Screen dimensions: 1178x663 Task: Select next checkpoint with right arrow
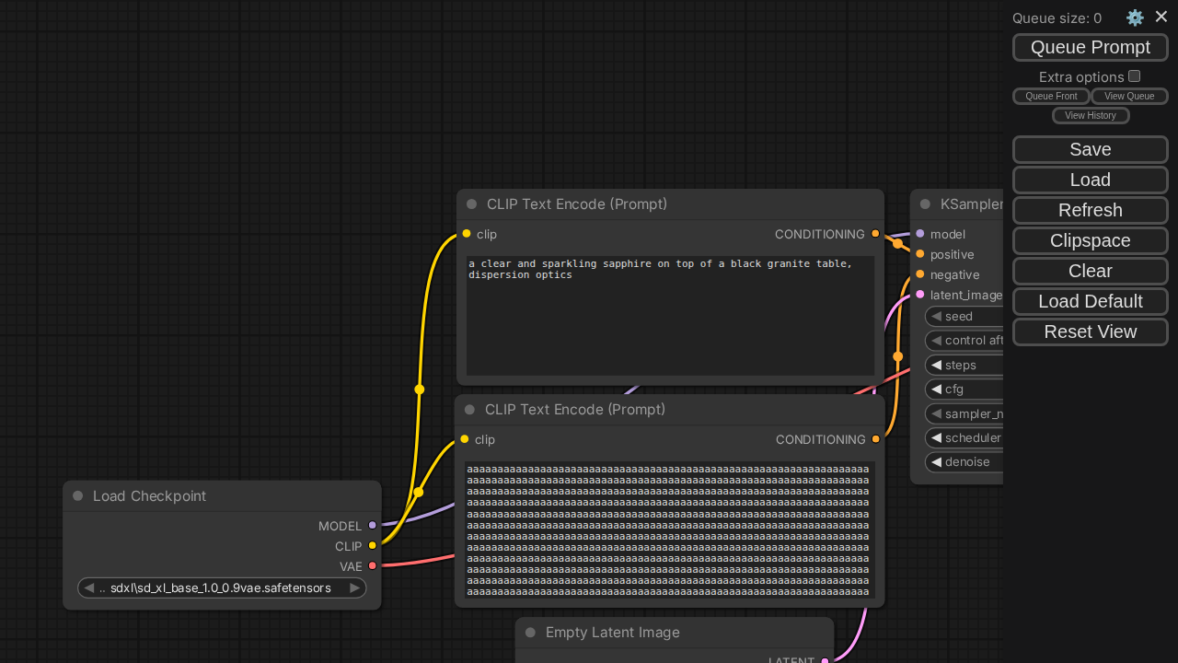[x=354, y=588]
